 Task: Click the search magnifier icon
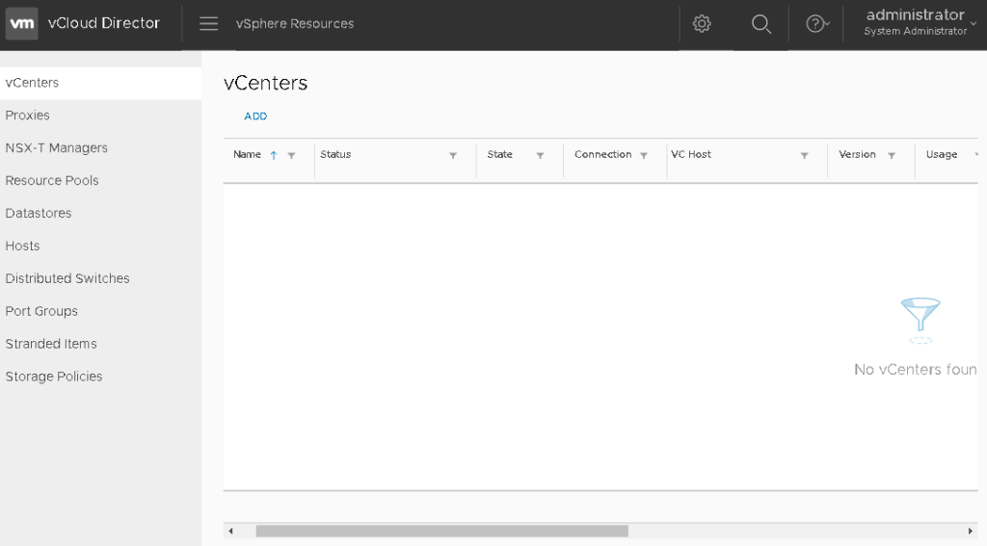761,24
